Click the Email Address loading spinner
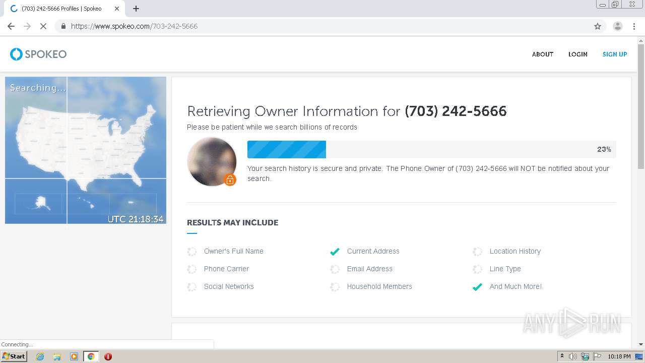Viewport: 645px width, 363px height. tap(335, 269)
